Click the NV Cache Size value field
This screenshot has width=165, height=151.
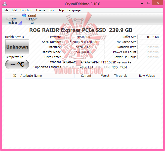click(149, 42)
